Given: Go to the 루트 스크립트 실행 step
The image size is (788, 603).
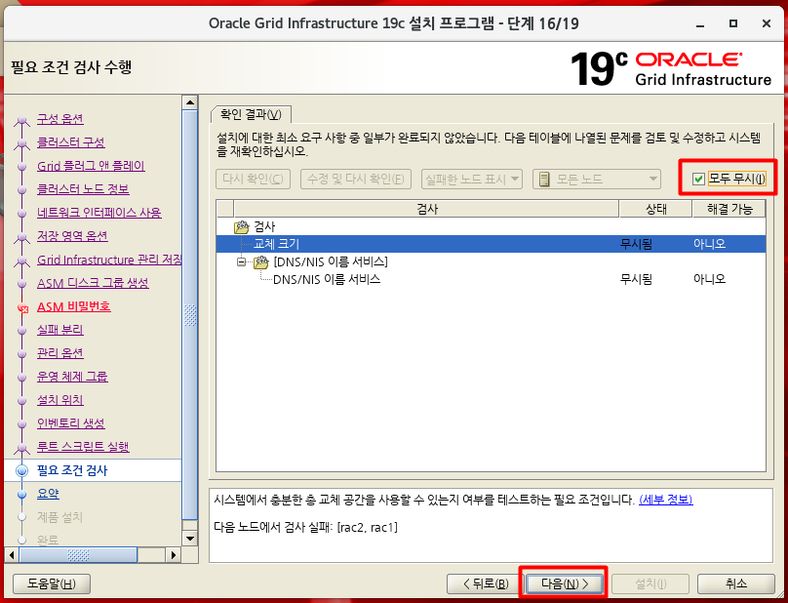Looking at the screenshot, I should point(83,447).
